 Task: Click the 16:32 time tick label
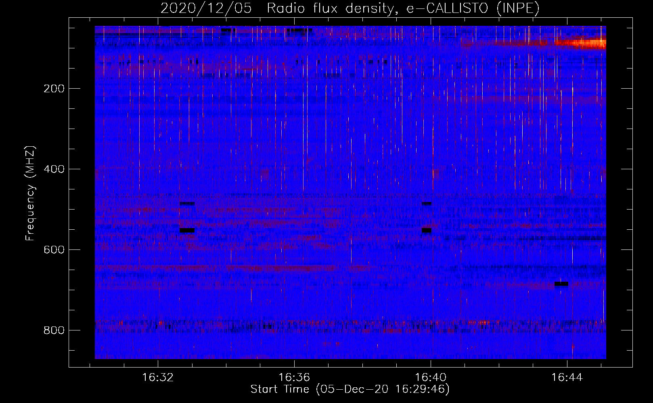point(158,377)
